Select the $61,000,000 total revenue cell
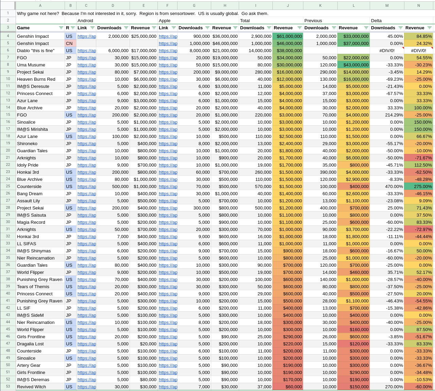This screenshot has width=435, height=391. point(288,36)
